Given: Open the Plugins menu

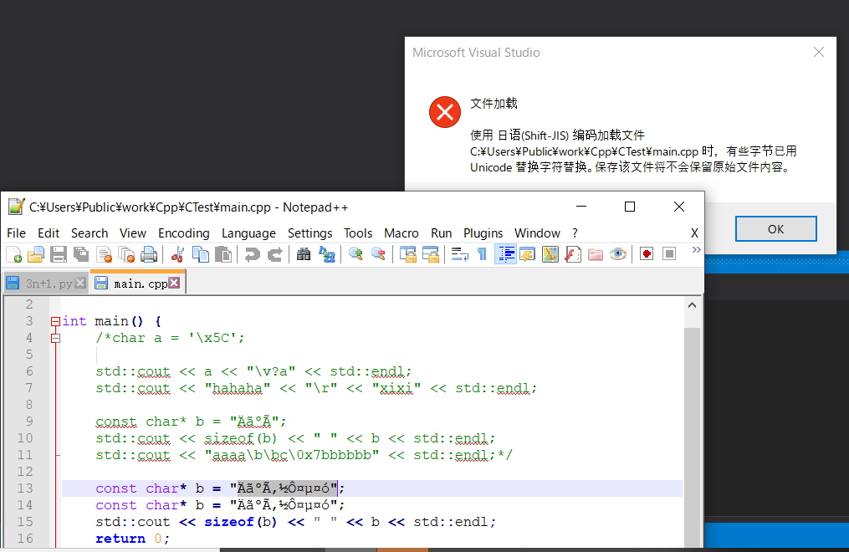Looking at the screenshot, I should pos(483,233).
